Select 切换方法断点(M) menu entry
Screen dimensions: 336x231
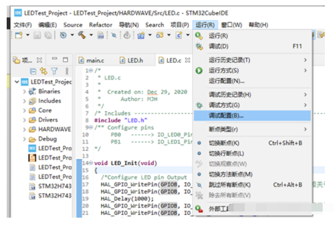[x=252, y=174]
